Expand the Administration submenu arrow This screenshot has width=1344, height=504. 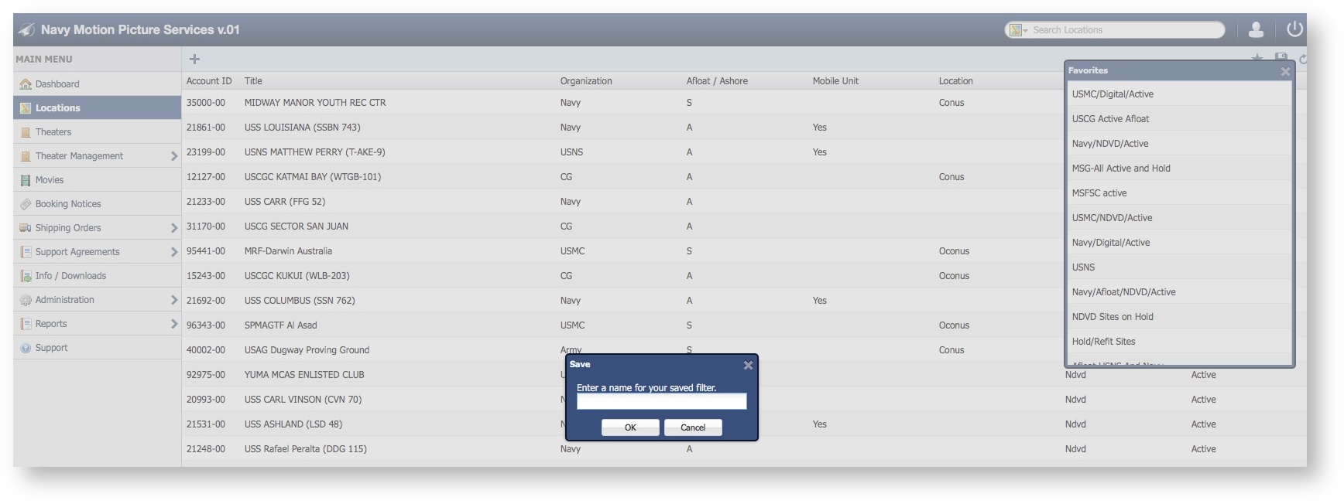tap(173, 300)
